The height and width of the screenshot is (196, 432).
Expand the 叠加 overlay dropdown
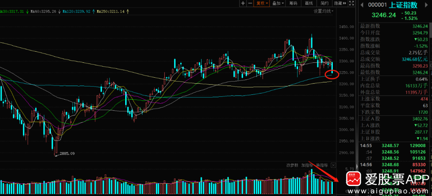pyautogui.click(x=278, y=3)
